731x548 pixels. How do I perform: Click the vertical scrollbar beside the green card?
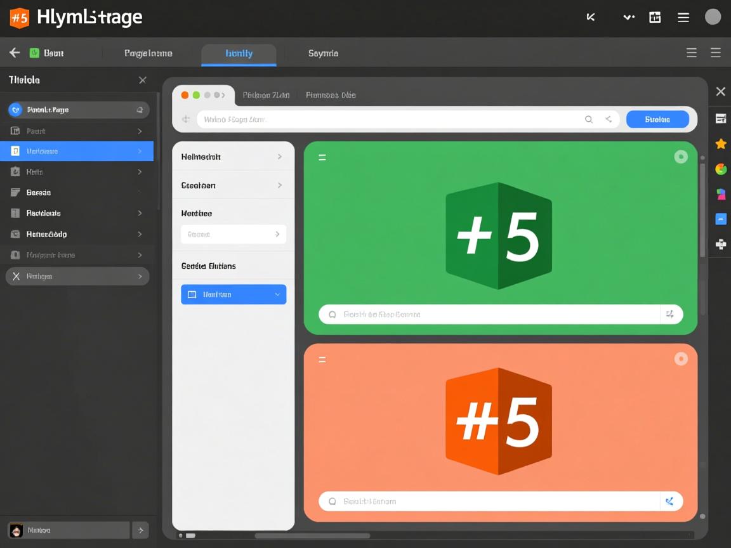(702, 209)
